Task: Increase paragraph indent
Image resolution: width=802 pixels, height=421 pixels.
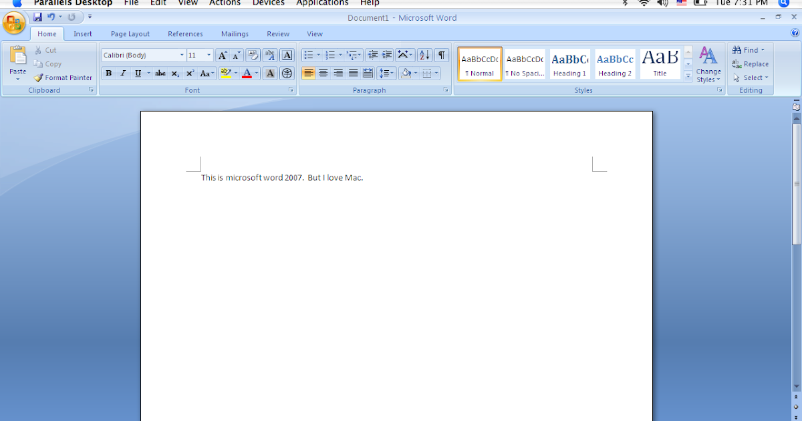Action: pyautogui.click(x=386, y=55)
